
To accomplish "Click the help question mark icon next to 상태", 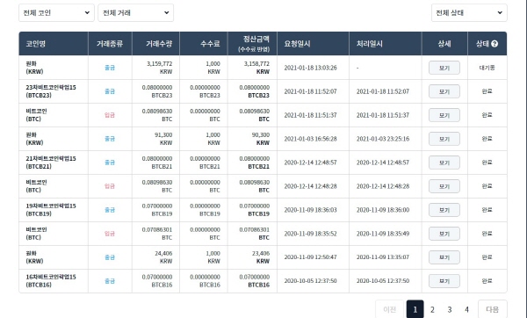I will 495,44.
